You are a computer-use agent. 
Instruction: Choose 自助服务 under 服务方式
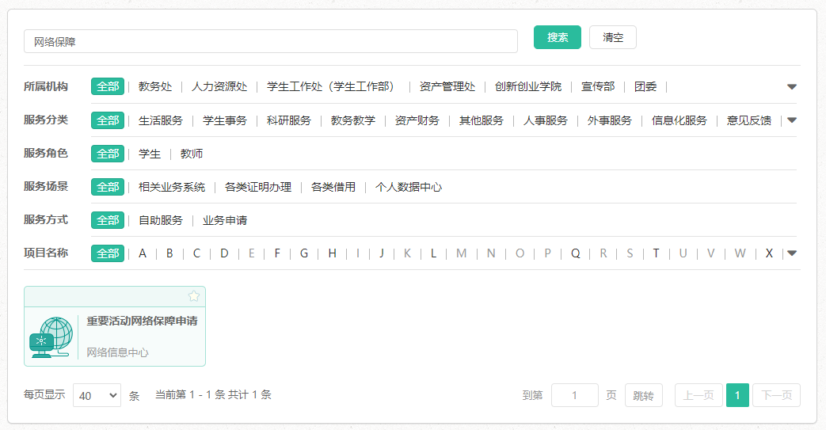tap(161, 220)
